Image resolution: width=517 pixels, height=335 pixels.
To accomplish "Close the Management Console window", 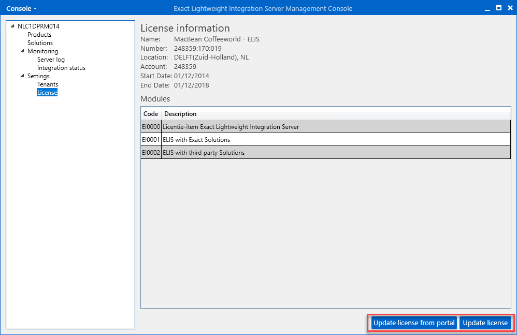I will 510,8.
